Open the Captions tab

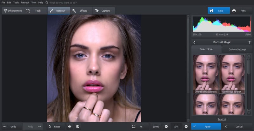pyautogui.click(x=104, y=11)
